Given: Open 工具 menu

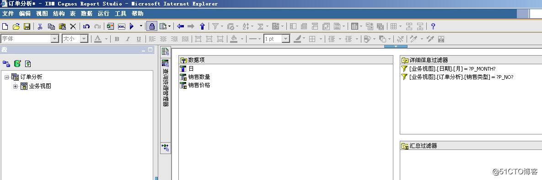Looking at the screenshot, I should (120, 14).
